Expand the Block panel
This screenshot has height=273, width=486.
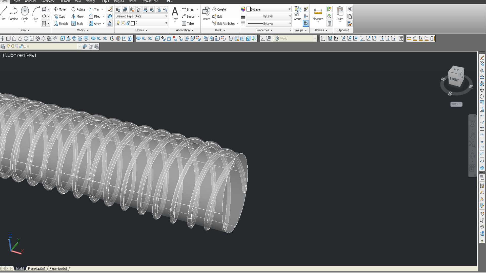220,30
